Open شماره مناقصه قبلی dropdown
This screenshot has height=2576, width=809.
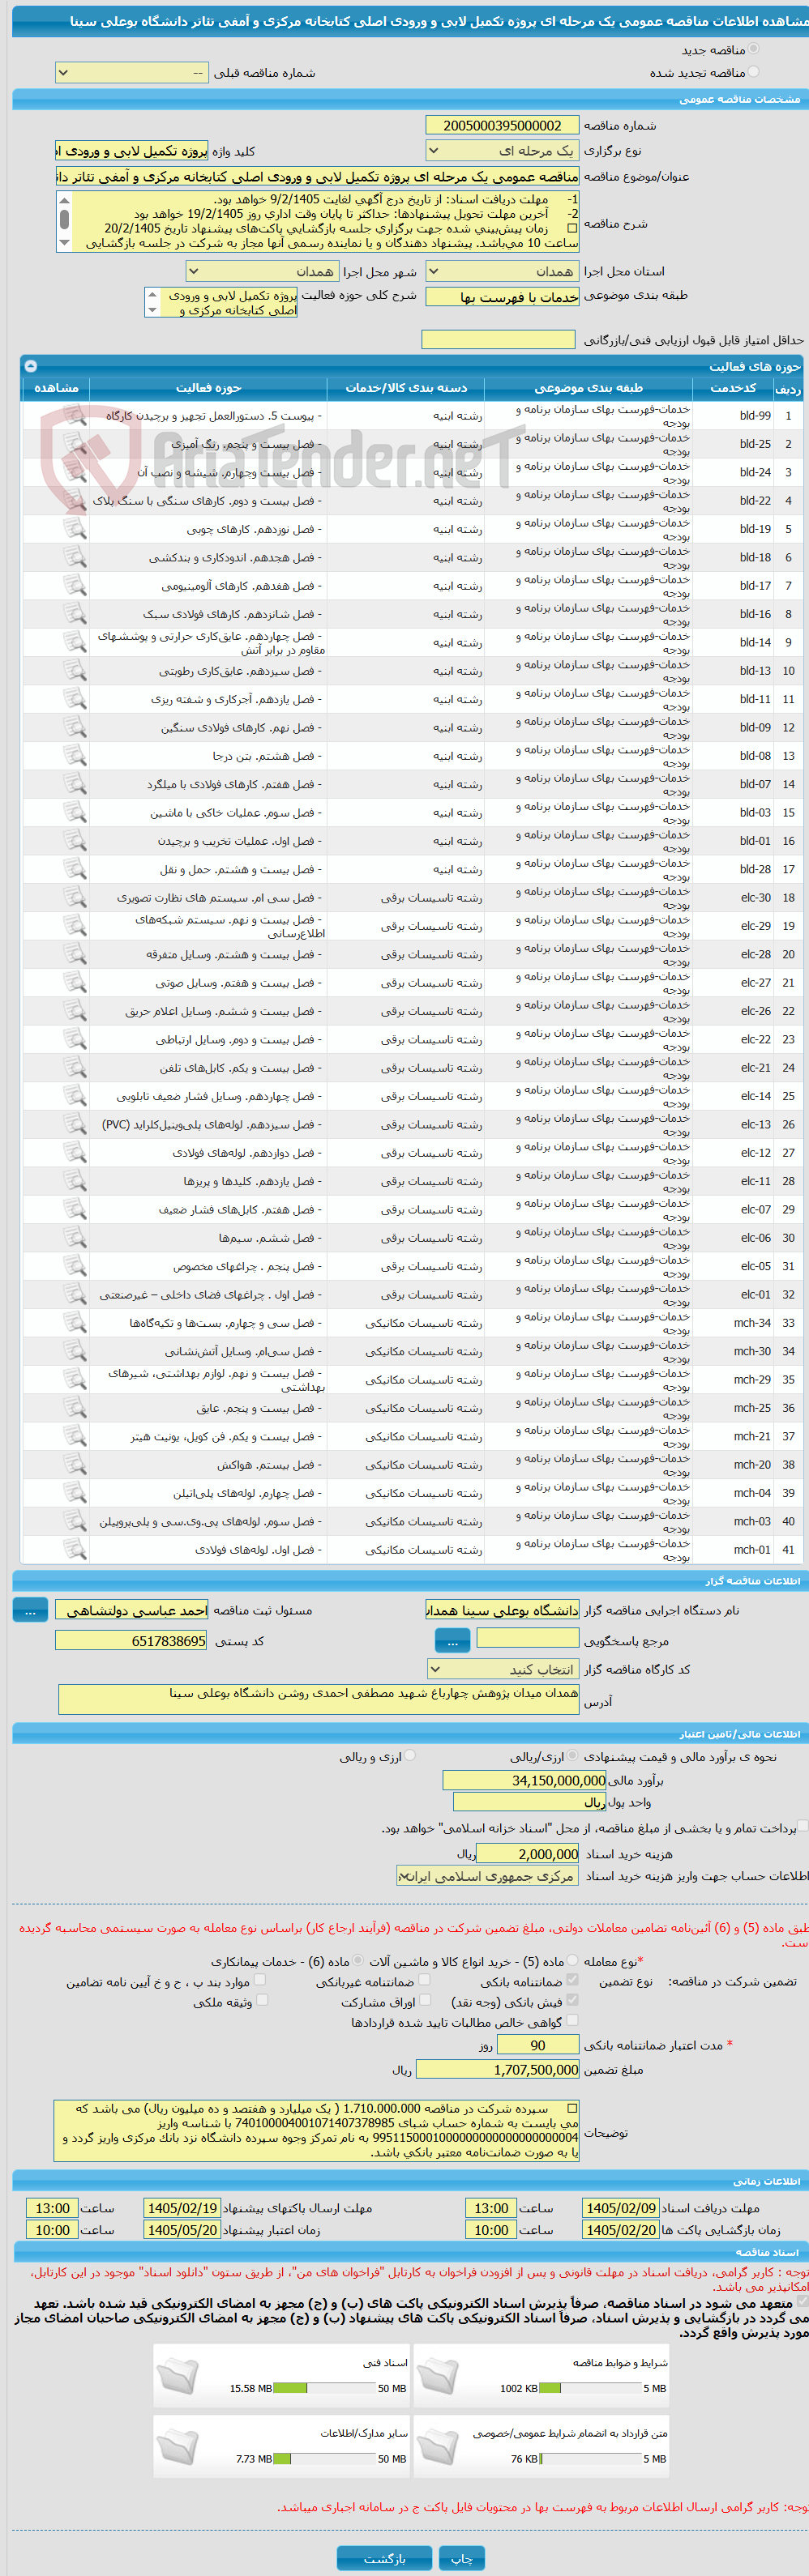click(132, 73)
